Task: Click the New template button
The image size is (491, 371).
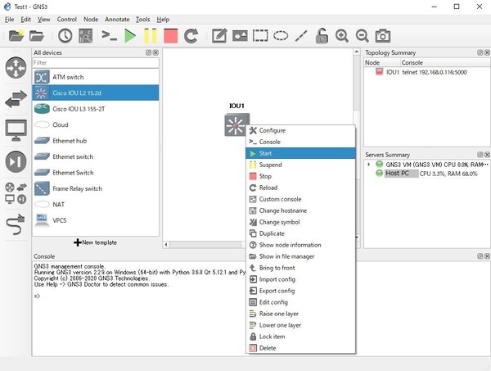Action: [x=95, y=242]
